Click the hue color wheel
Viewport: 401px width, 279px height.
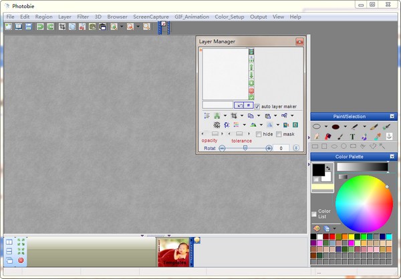point(364,204)
